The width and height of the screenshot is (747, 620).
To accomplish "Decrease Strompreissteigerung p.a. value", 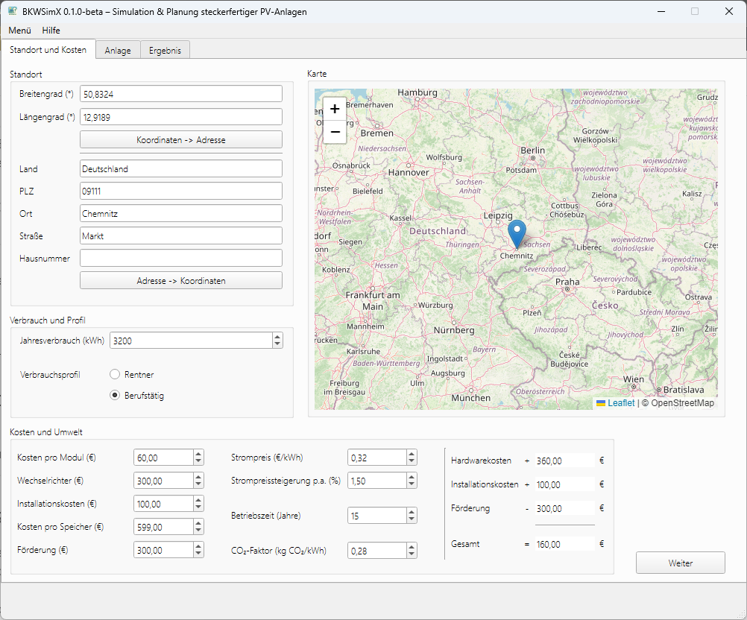I will (412, 485).
